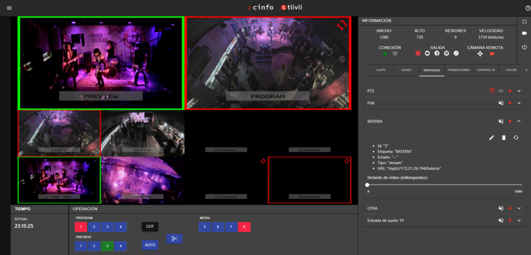Screen dimensions: 531x255
Task: Toggle audio on the PTZ input
Action: (x=501, y=91)
